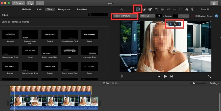Select the Gravity title thumbnail
Image resolution: width=221 pixels, height=111 pixels.
[x=50, y=66]
